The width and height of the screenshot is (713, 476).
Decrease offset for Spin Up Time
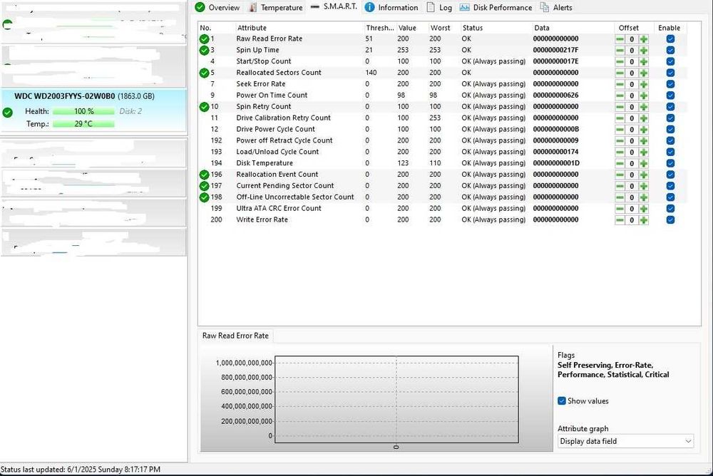[620, 51]
